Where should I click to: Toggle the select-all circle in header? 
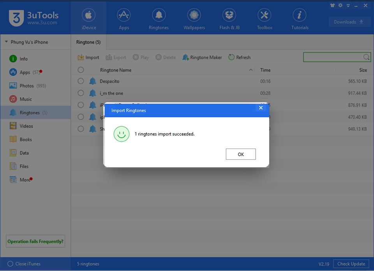tap(81, 70)
